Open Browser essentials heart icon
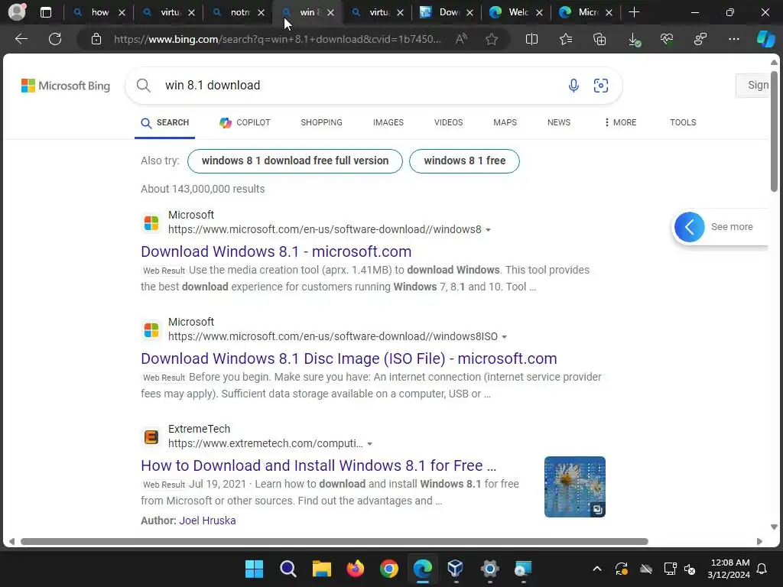Image resolution: width=783 pixels, height=587 pixels. click(x=667, y=39)
